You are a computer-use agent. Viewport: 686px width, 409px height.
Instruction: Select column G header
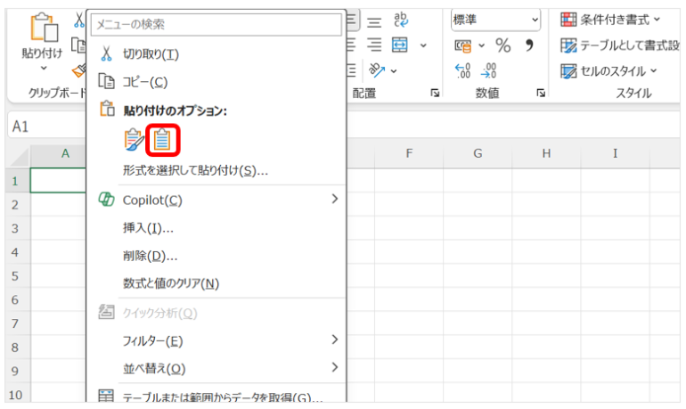478,153
